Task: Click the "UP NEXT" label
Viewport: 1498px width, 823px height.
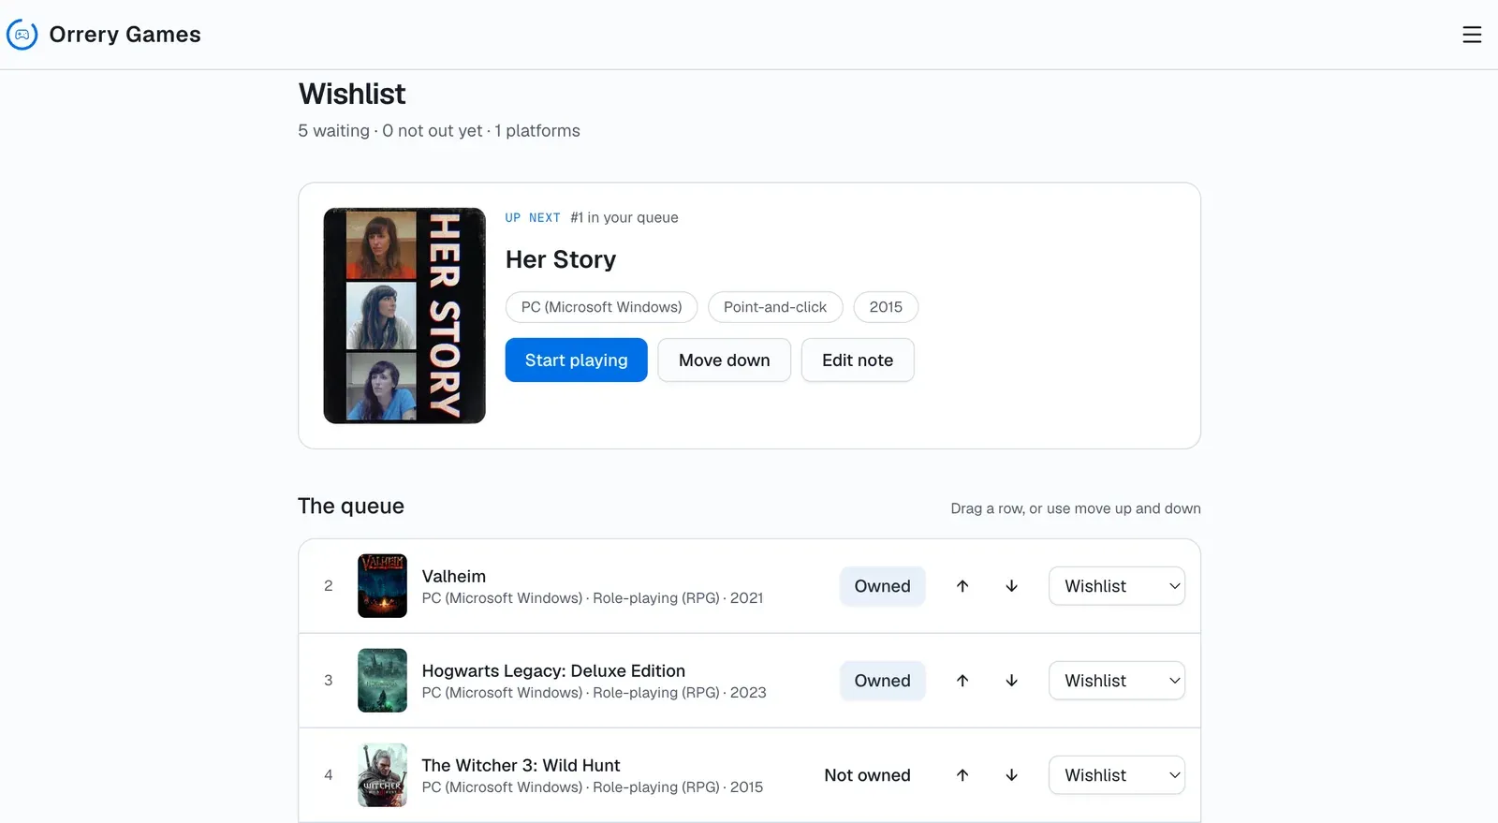Action: (533, 217)
